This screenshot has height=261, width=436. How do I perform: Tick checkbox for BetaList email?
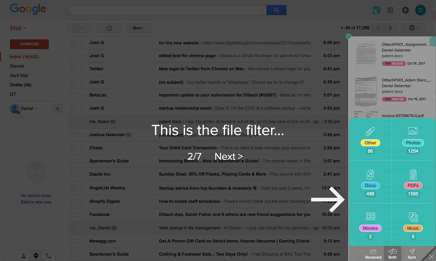[x=74, y=95]
